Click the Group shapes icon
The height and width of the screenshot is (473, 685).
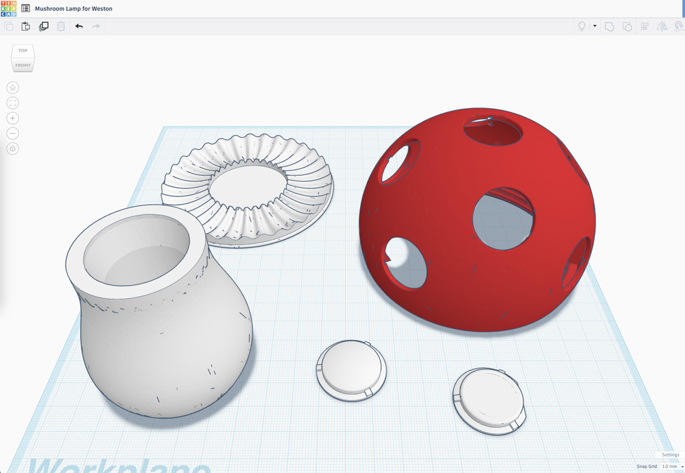[609, 26]
